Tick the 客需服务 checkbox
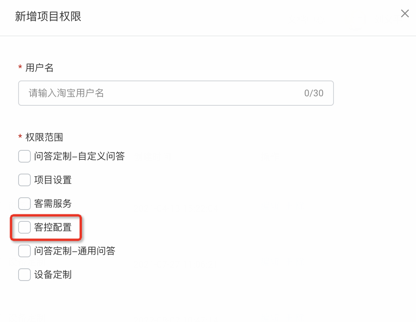 point(24,204)
